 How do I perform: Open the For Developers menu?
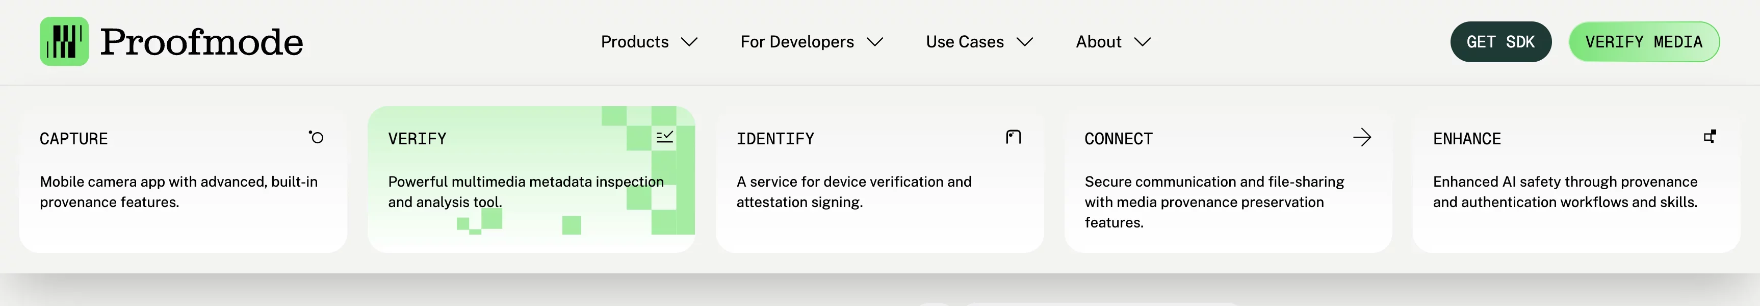click(x=797, y=42)
